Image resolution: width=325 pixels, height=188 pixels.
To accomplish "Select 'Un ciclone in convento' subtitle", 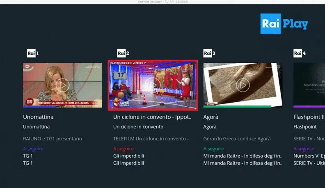I will [x=138, y=127].
